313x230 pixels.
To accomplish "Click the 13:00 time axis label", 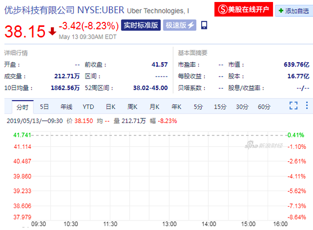I will point(169,224).
